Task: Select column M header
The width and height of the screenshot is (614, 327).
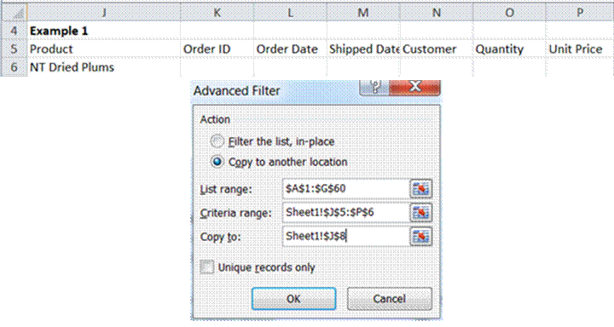Action: (x=363, y=13)
